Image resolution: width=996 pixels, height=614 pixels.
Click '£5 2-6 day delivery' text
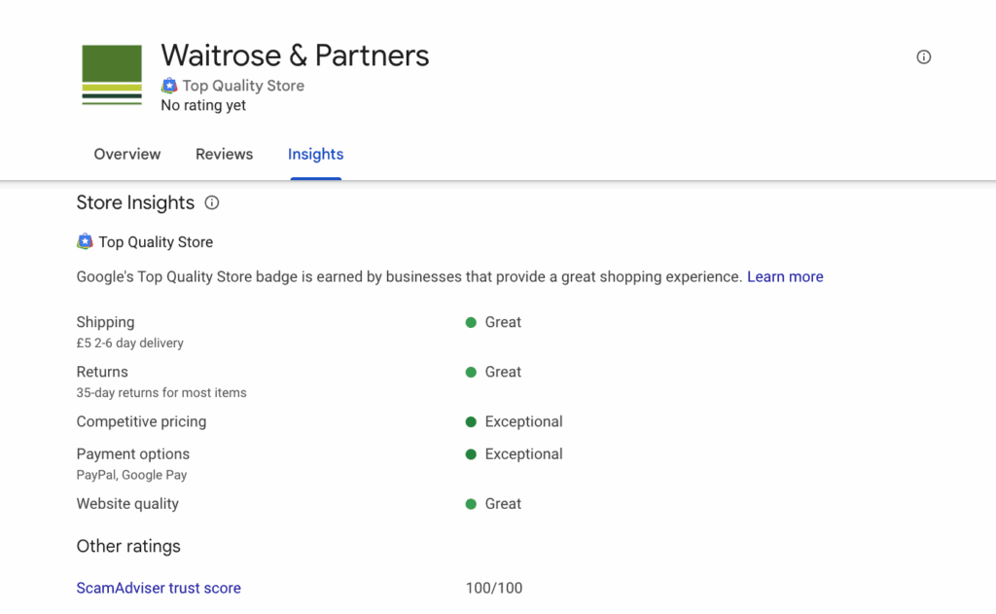pyautogui.click(x=129, y=343)
